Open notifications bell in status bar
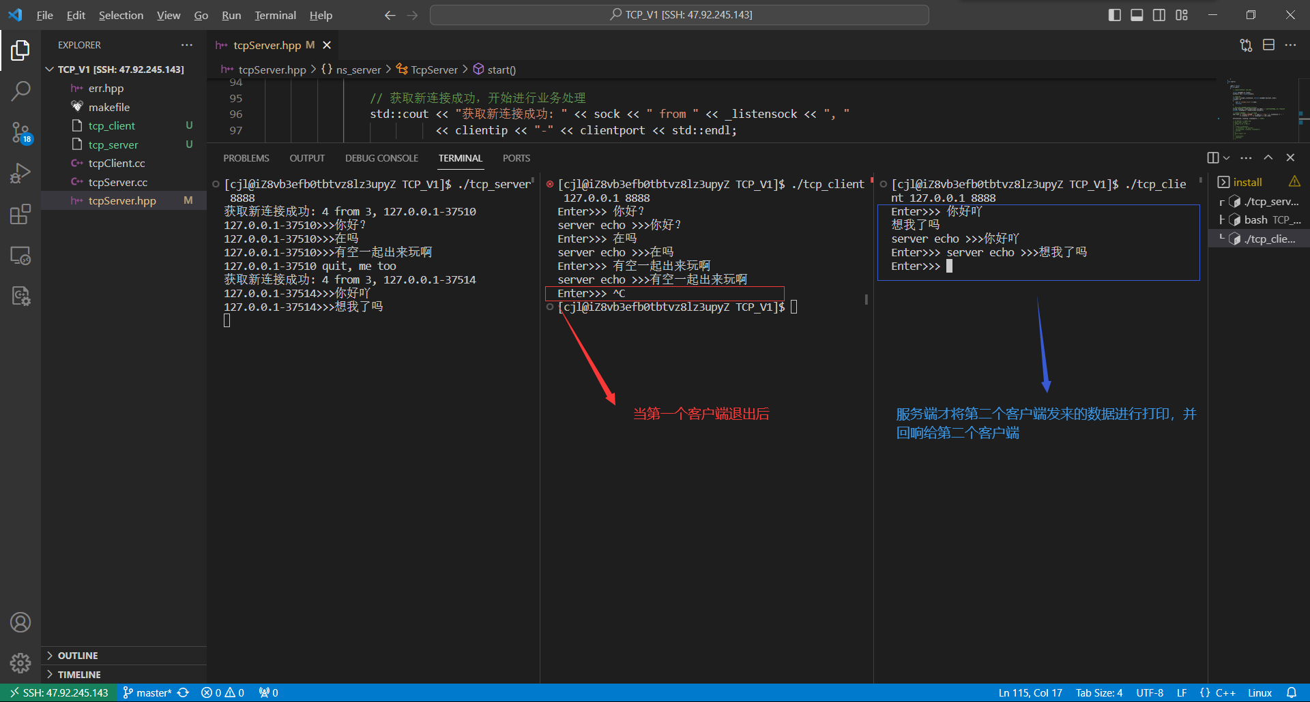Image resolution: width=1310 pixels, height=702 pixels. (1291, 692)
